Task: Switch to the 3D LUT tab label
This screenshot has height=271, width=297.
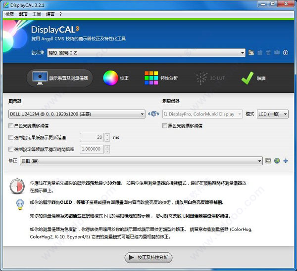Action: point(217,78)
